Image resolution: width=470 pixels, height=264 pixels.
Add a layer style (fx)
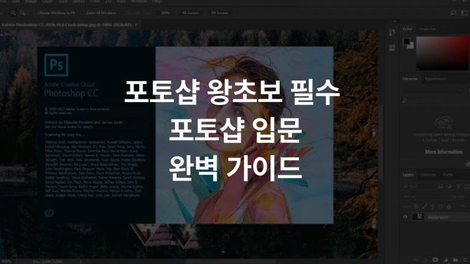[425, 260]
